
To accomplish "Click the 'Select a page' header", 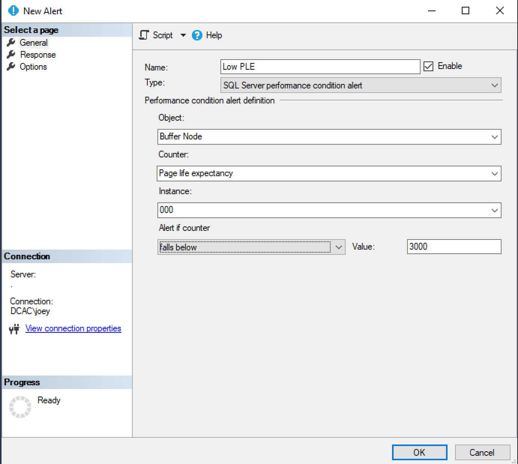I will coord(31,30).
